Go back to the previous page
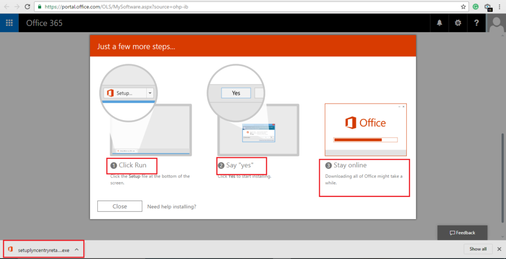The width and height of the screenshot is (506, 259). (5, 6)
